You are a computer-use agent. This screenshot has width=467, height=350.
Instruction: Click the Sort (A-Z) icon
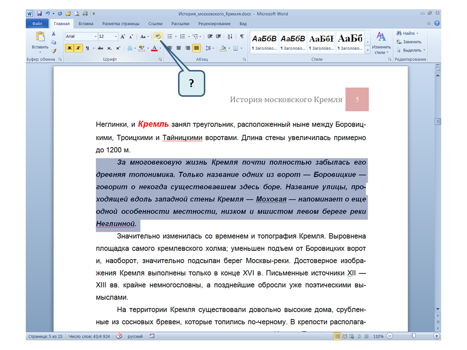click(x=230, y=36)
